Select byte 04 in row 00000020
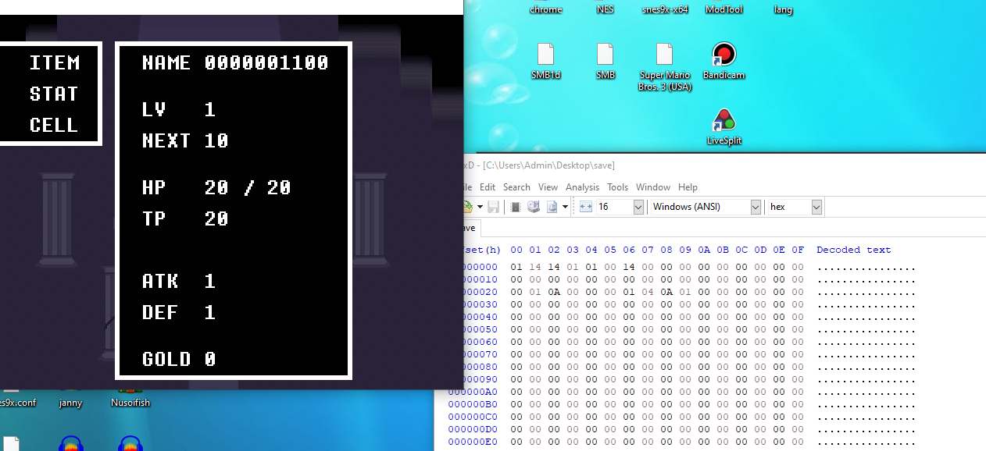This screenshot has height=451, width=986. tap(648, 292)
